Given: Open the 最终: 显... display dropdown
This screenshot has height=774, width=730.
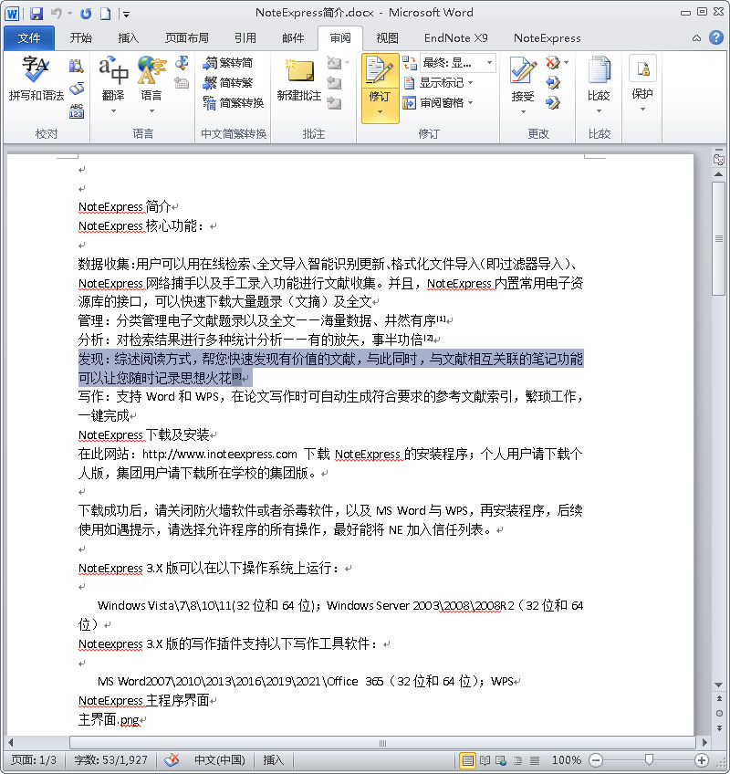Looking at the screenshot, I should pyautogui.click(x=458, y=63).
